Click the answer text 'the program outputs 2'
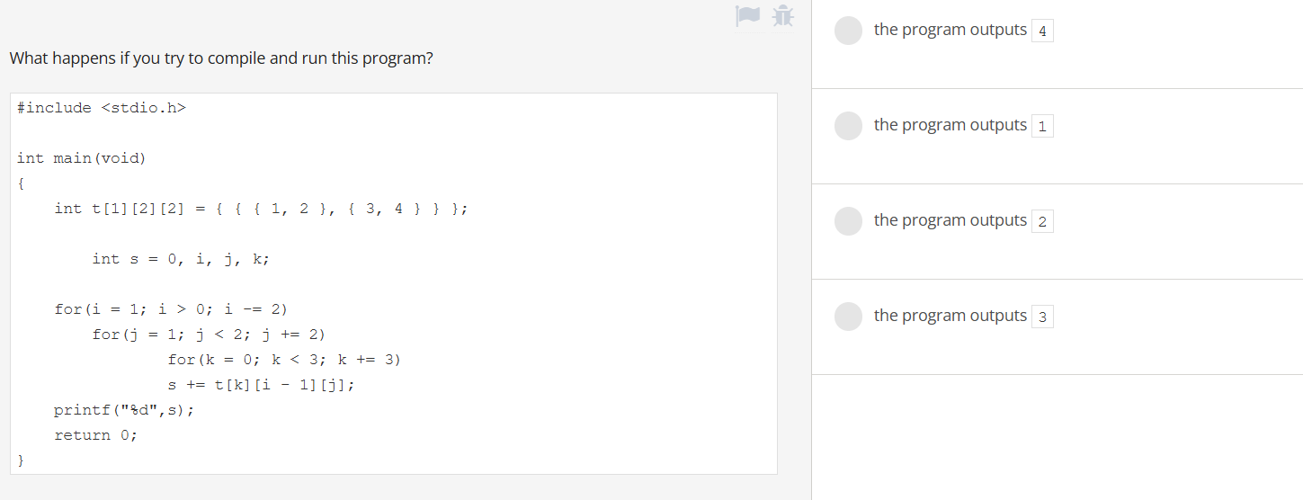Screen dimensions: 1303x500 point(963,221)
